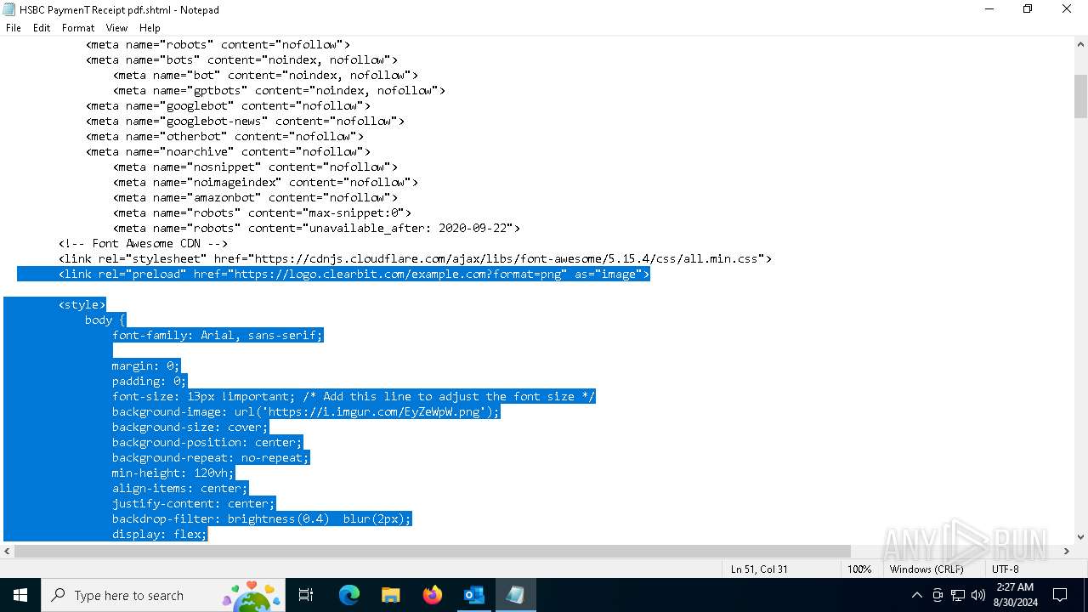This screenshot has width=1088, height=612.
Task: Select the Notepad taskbar button
Action: click(515, 595)
